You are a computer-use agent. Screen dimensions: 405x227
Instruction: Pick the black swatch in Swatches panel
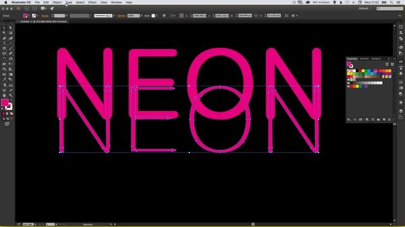(x=357, y=71)
